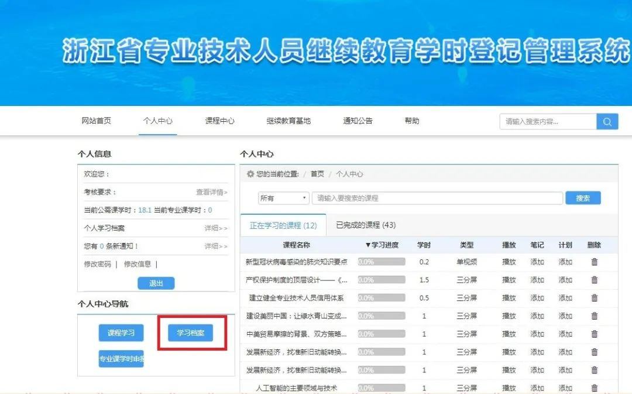
Task: Click progress bar of 新型冠状病毒 course
Action: (x=382, y=262)
